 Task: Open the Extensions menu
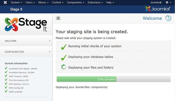(x=95, y=2)
